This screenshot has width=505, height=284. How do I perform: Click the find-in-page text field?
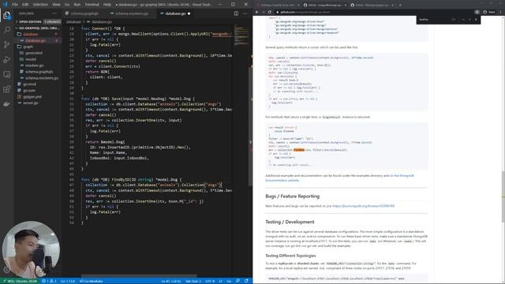click(x=435, y=20)
